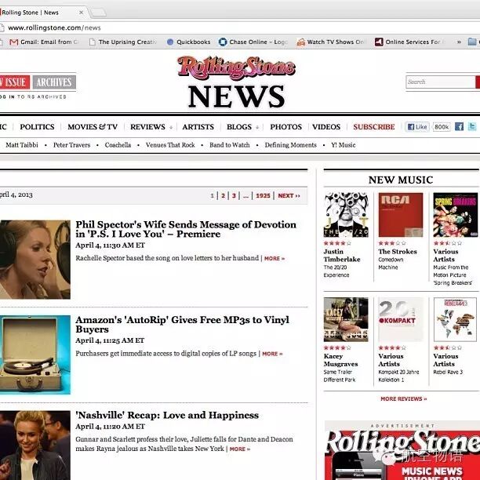The height and width of the screenshot is (480, 480).
Task: Open the Nashville recap thumbnail
Action: point(35,445)
